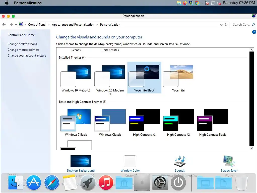This screenshot has width=257, height=193.
Task: Open the window stack folder in dock
Action: [205, 182]
